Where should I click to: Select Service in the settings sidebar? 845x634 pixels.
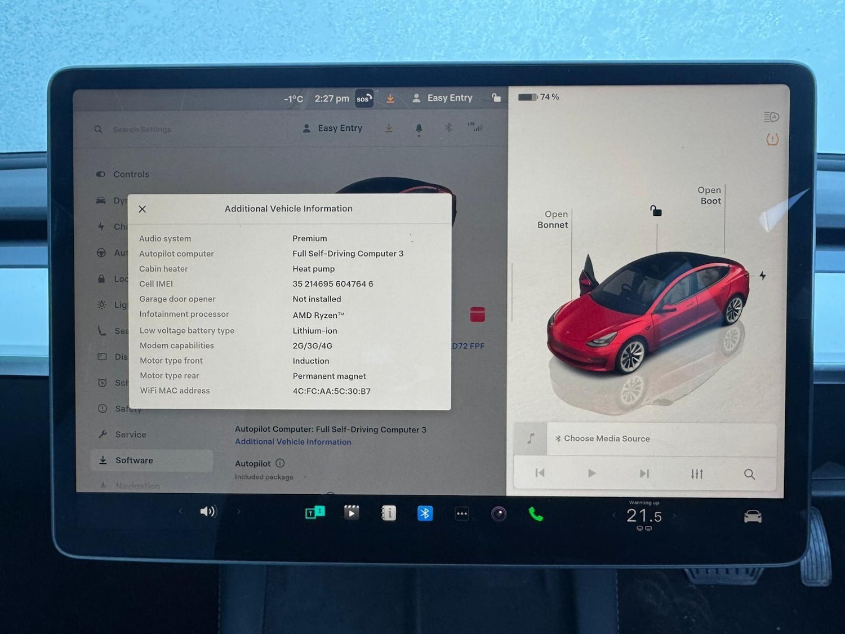[131, 434]
